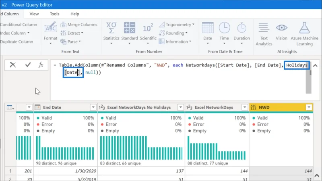Click Excel NetworkDays distribution chart
This screenshot has height=181, width=322.
click(x=217, y=148)
